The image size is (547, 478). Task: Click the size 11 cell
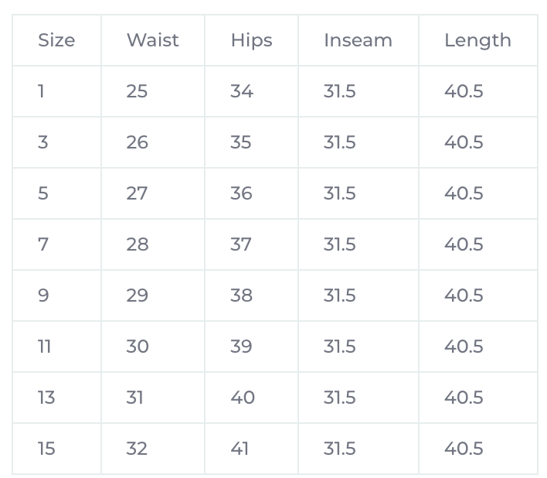[45, 347]
